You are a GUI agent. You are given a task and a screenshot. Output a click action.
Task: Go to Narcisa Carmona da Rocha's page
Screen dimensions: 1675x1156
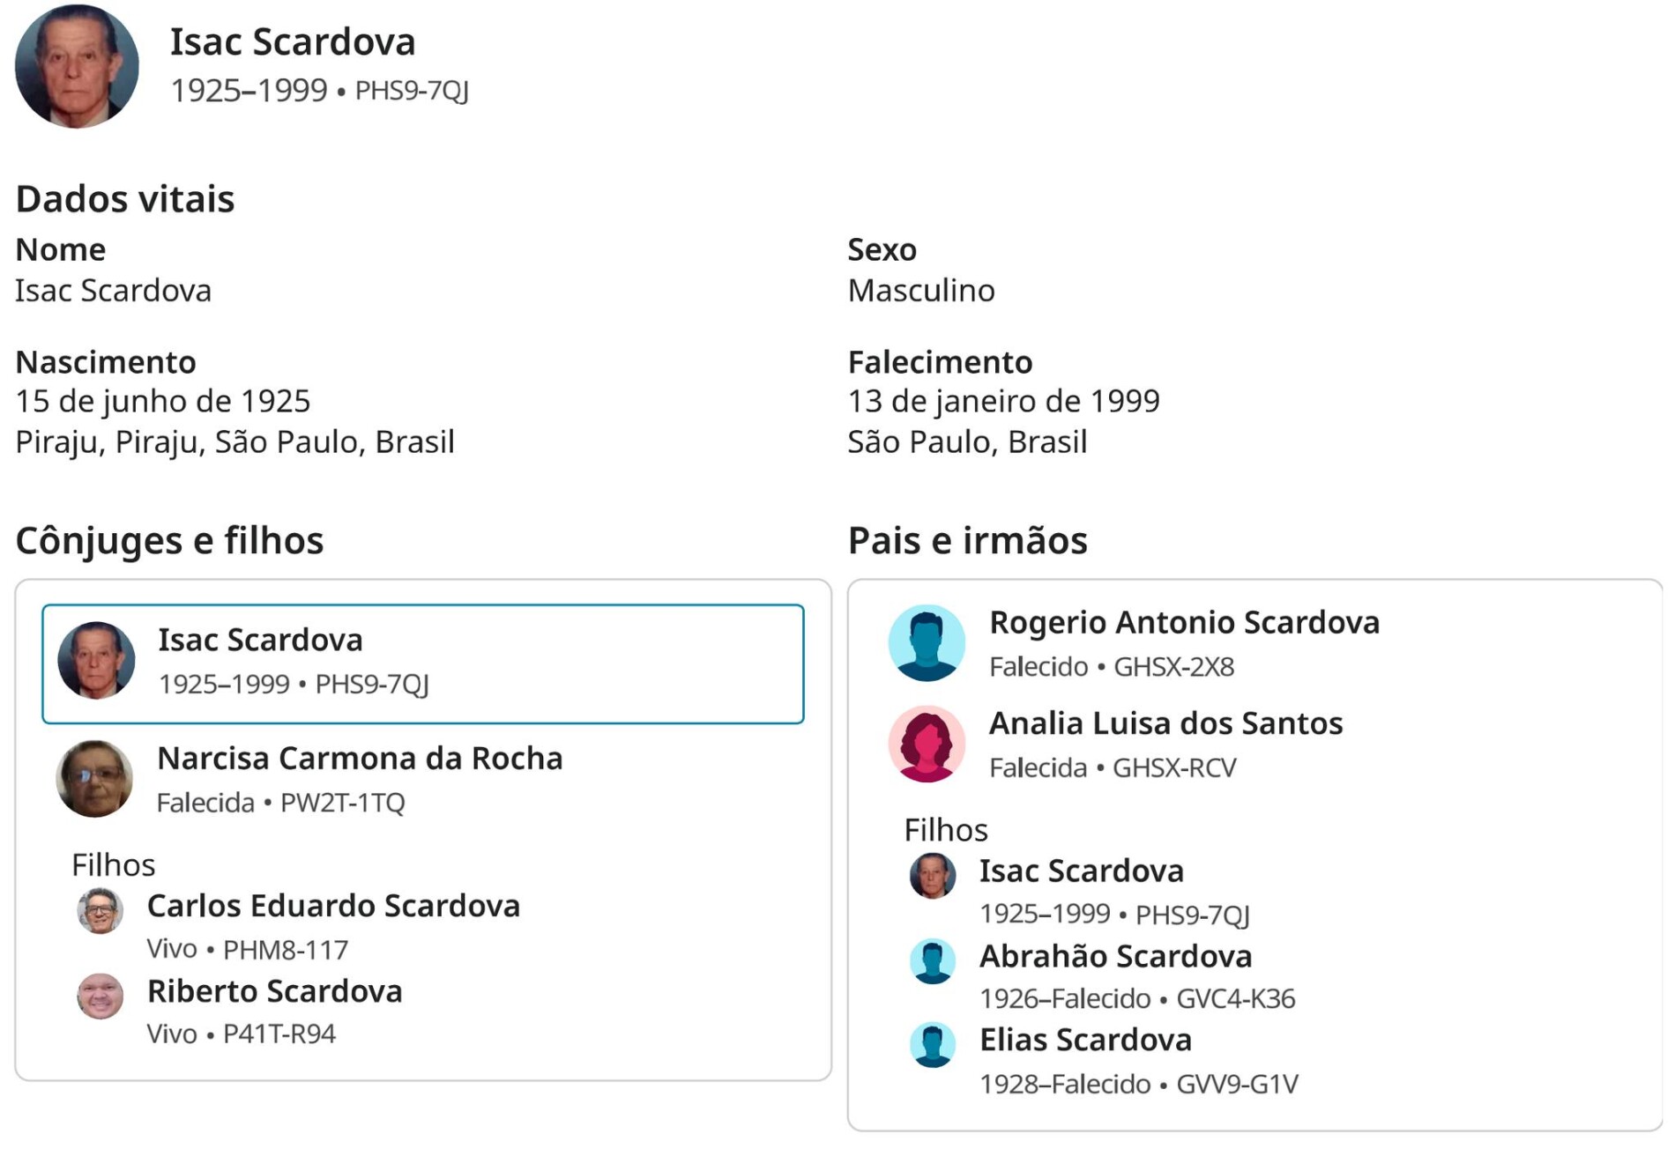click(360, 759)
